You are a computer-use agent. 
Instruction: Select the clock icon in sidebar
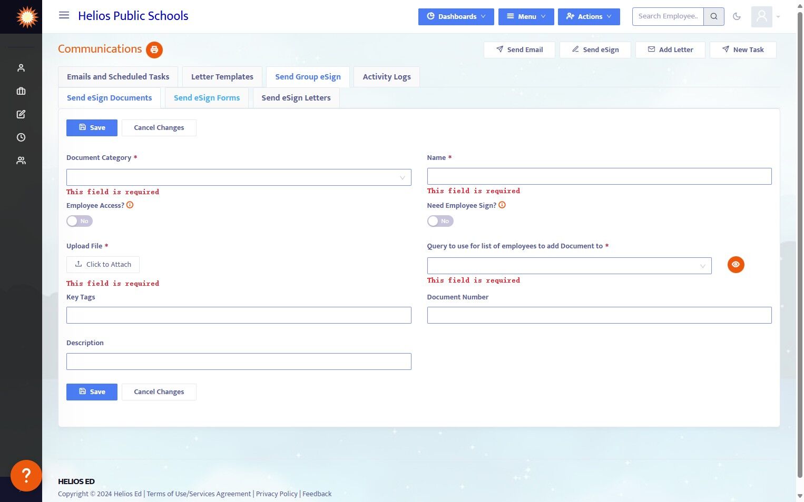[x=21, y=137]
